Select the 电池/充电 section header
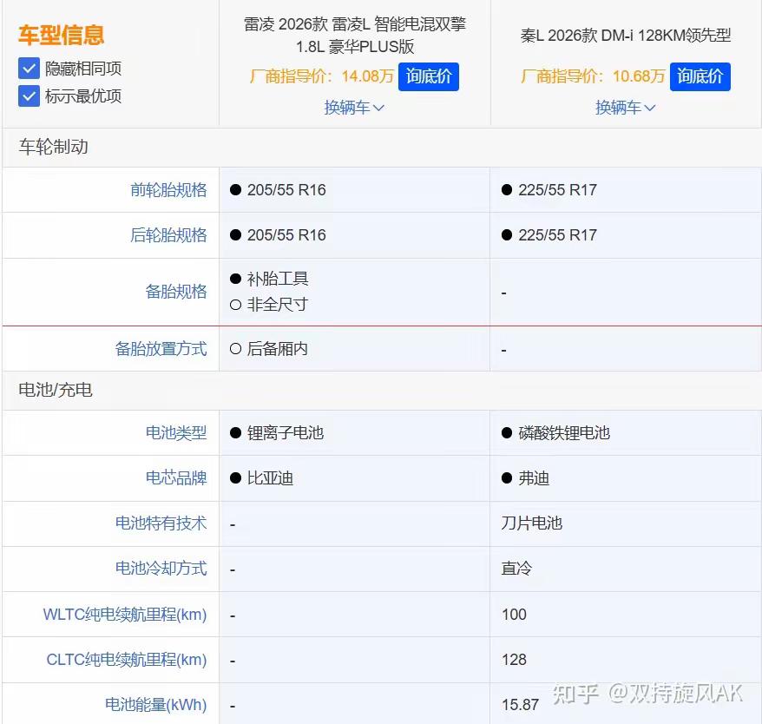The width and height of the screenshot is (762, 724). (x=56, y=390)
